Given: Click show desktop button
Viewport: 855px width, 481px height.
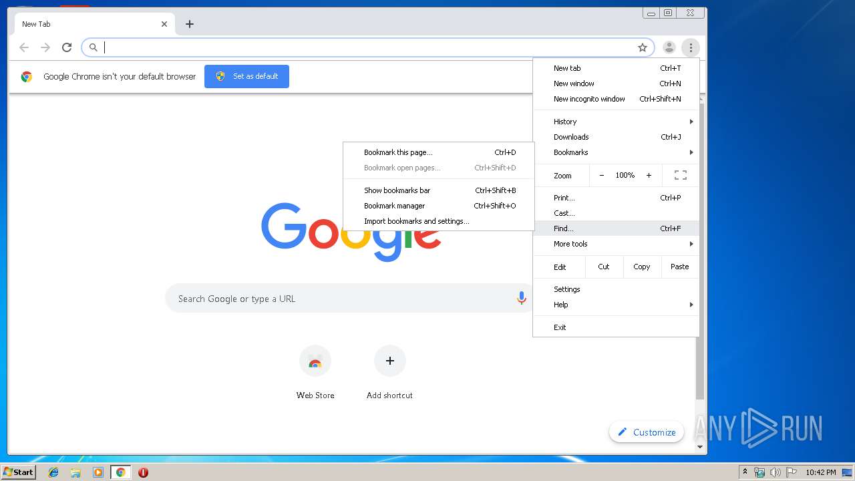Looking at the screenshot, I should pos(847,472).
